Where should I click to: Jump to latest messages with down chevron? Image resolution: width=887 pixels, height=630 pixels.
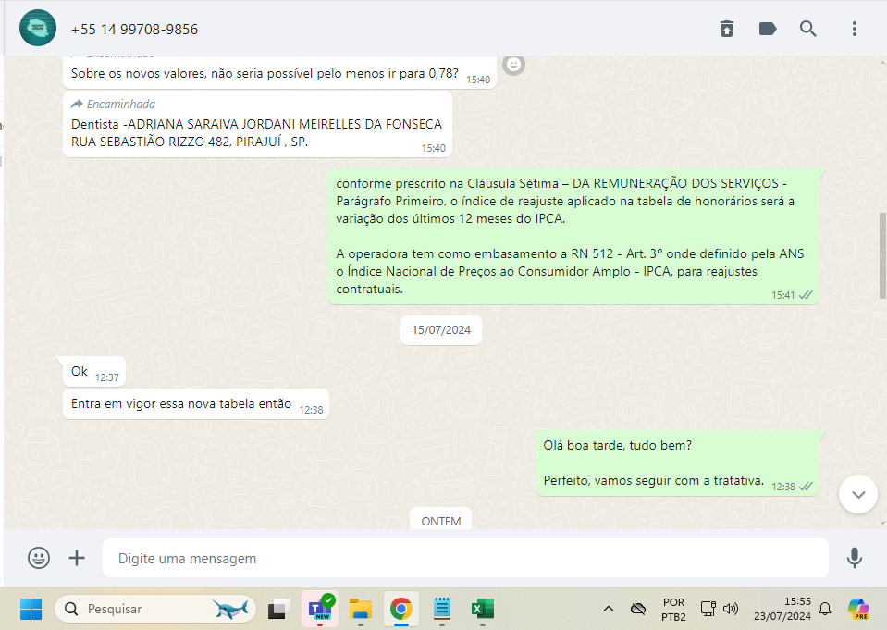click(x=857, y=494)
